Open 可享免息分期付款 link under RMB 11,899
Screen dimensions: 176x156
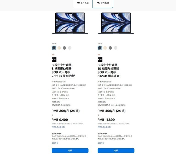104,127
